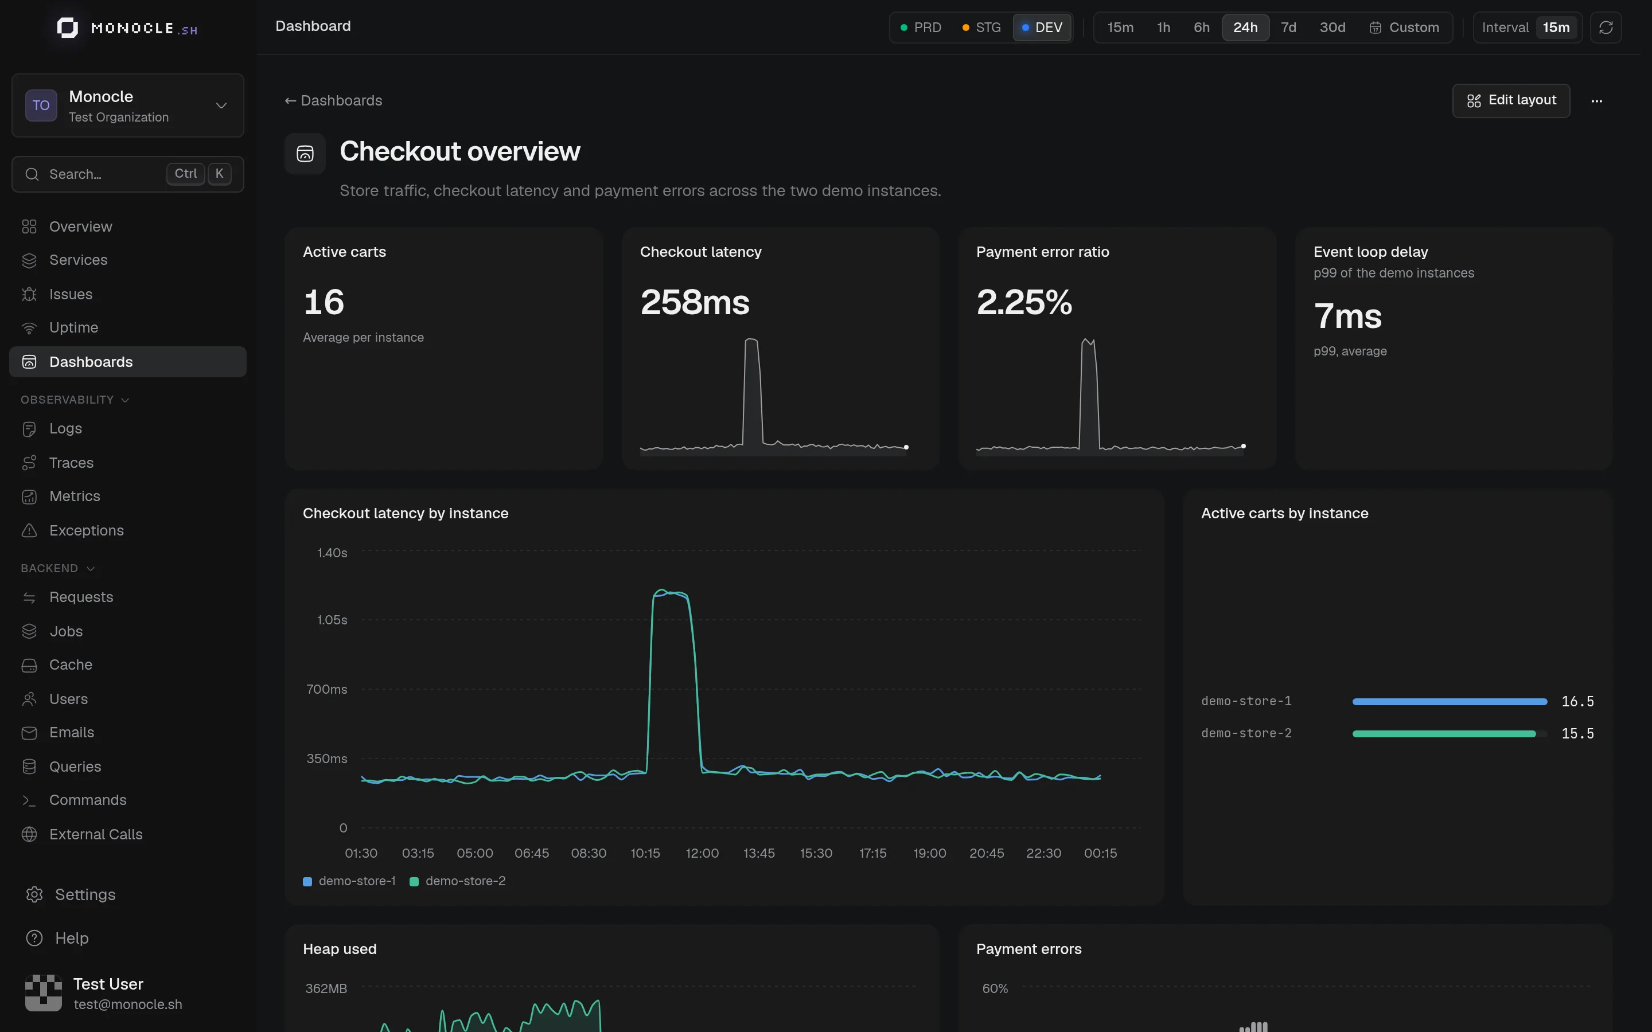
Task: Open External Calls page
Action: [x=128, y=834]
